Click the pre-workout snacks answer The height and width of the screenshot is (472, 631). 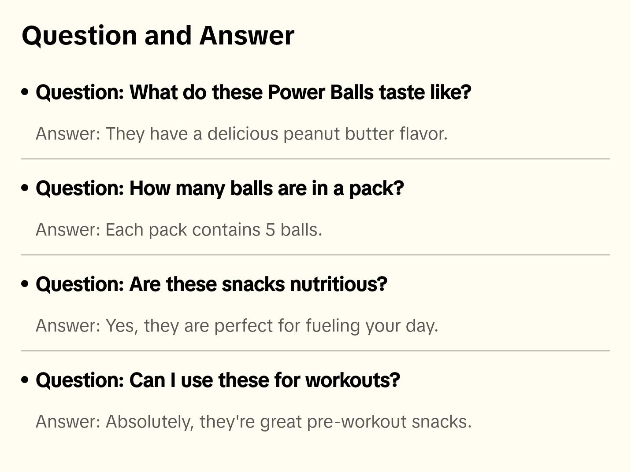coord(253,422)
